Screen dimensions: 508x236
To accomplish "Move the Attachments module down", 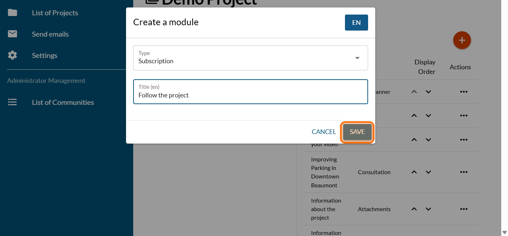I will pyautogui.click(x=428, y=209).
